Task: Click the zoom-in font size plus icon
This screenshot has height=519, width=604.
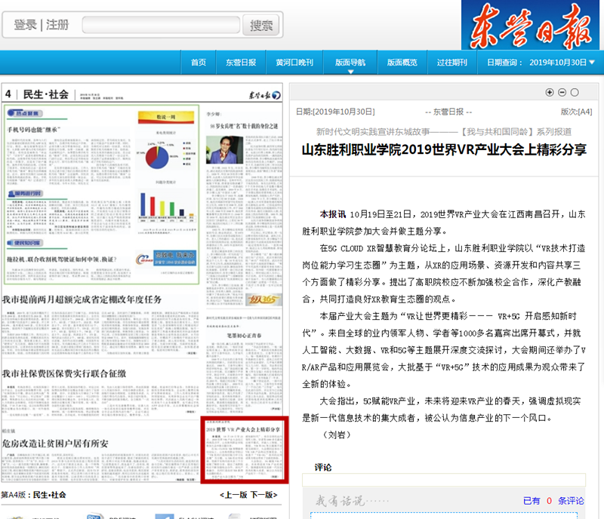Action: [550, 92]
